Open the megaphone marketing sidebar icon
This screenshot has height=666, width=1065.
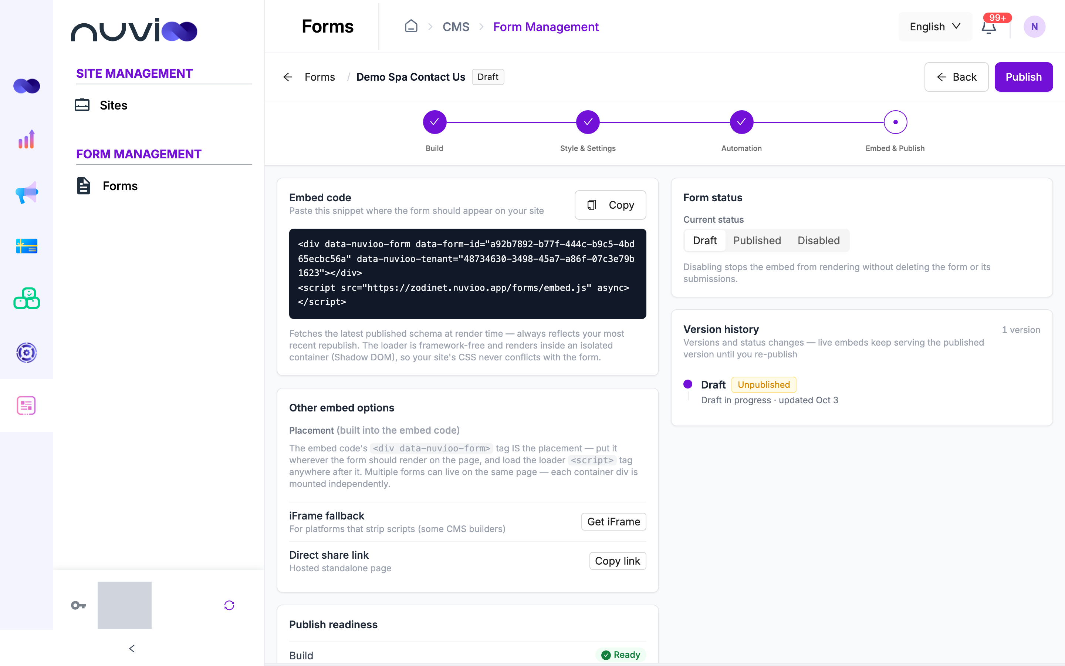tap(26, 192)
